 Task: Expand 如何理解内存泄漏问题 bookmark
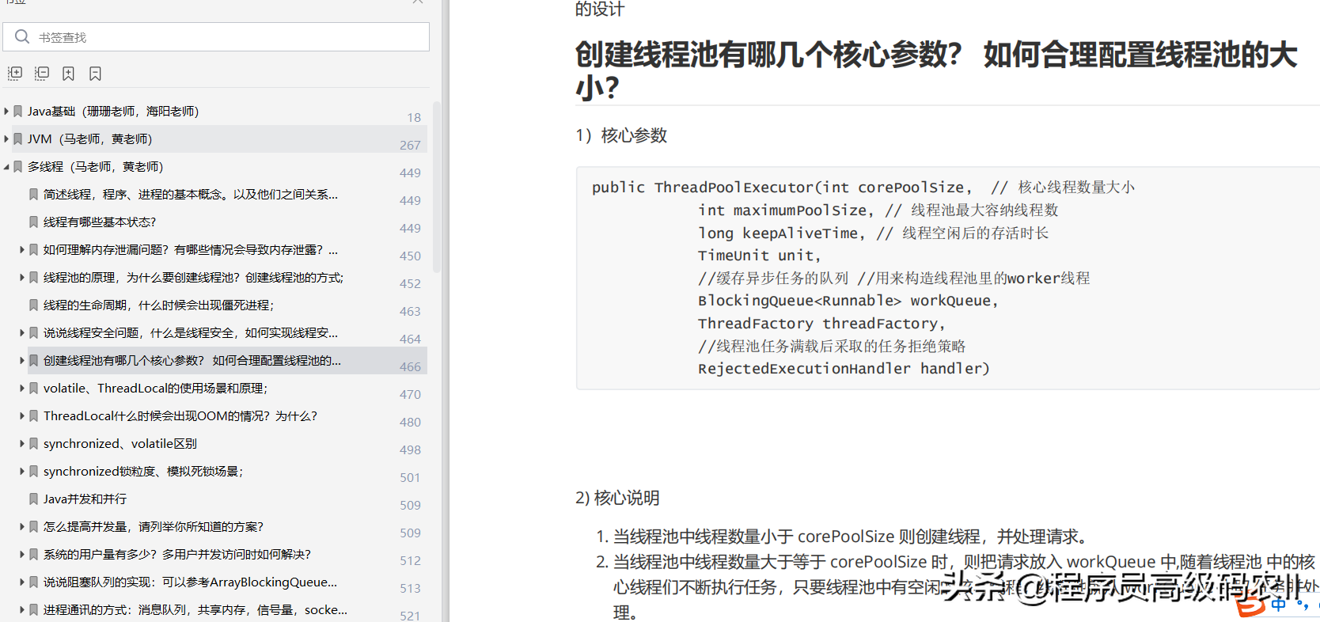[x=22, y=250]
